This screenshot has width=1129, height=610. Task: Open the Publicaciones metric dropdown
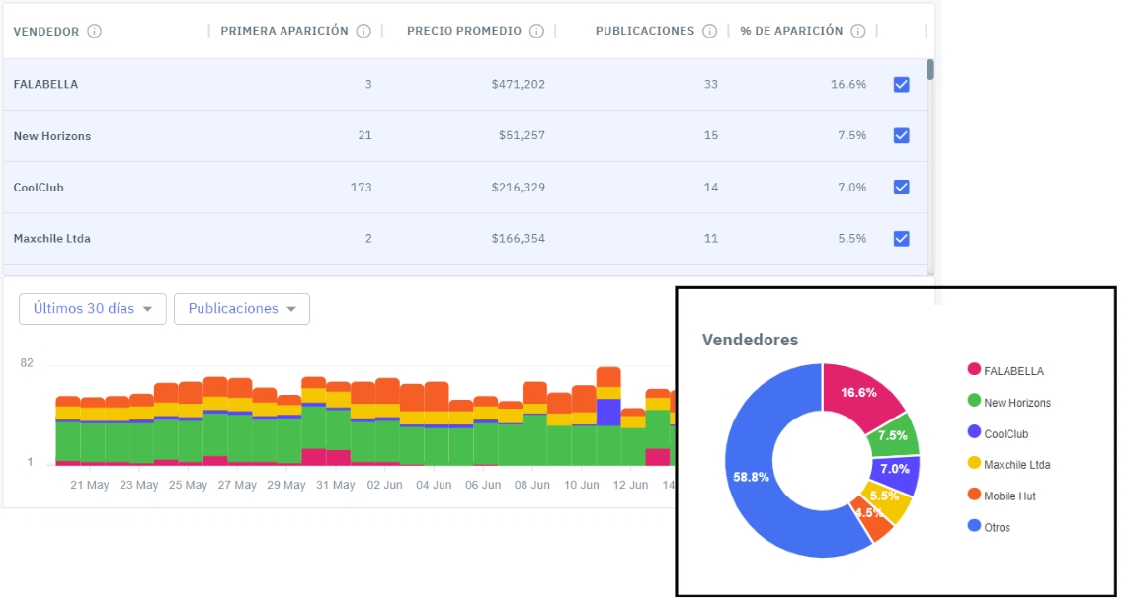click(x=242, y=309)
